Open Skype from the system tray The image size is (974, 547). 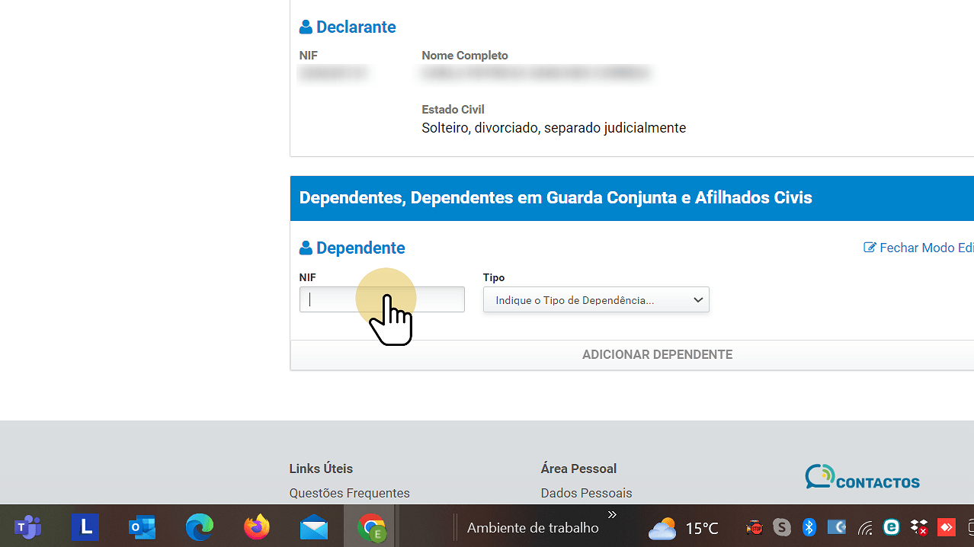tap(781, 527)
